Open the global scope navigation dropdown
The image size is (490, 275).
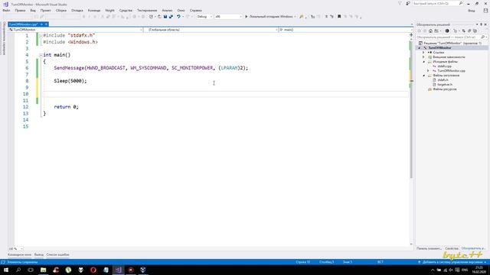click(x=211, y=30)
